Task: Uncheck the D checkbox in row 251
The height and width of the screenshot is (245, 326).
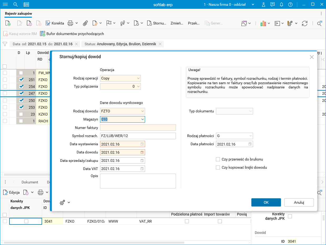Action: (21, 79)
